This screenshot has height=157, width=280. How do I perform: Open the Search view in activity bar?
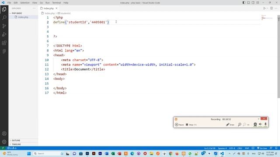point(4,17)
